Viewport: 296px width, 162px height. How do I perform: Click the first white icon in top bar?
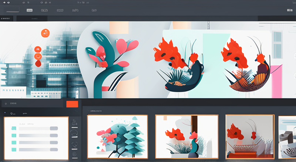4,3
